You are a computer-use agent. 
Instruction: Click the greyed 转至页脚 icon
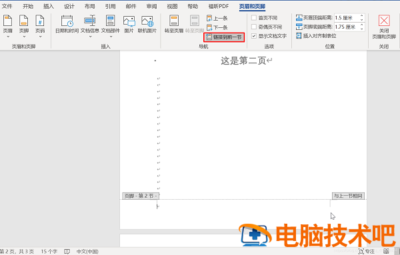coord(195,21)
